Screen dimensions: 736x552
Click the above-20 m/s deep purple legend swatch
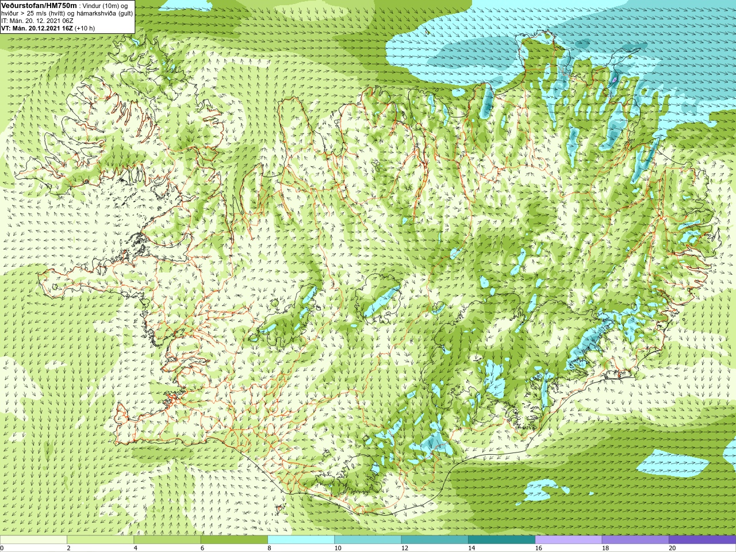(x=703, y=539)
